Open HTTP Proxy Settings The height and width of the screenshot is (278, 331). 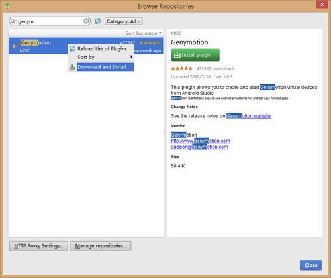38,246
